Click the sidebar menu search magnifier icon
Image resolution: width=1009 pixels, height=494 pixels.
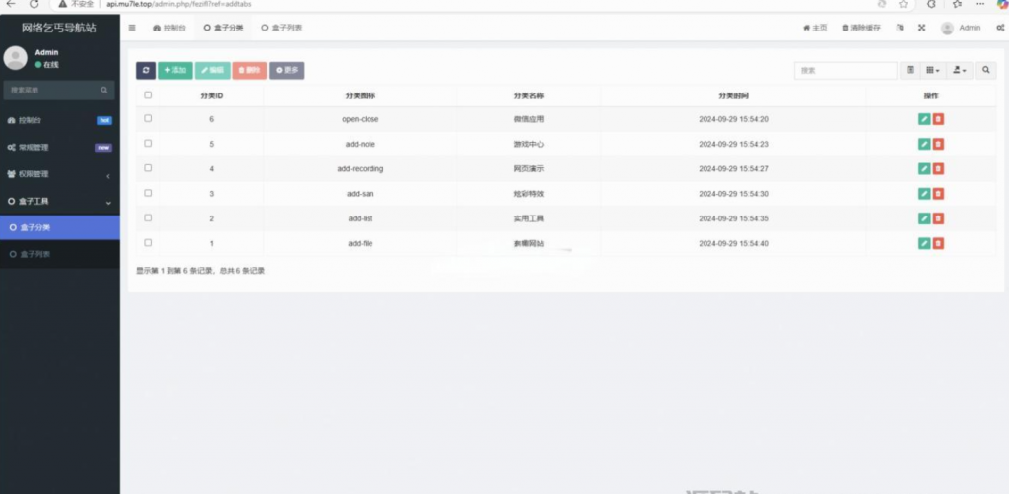click(x=104, y=90)
